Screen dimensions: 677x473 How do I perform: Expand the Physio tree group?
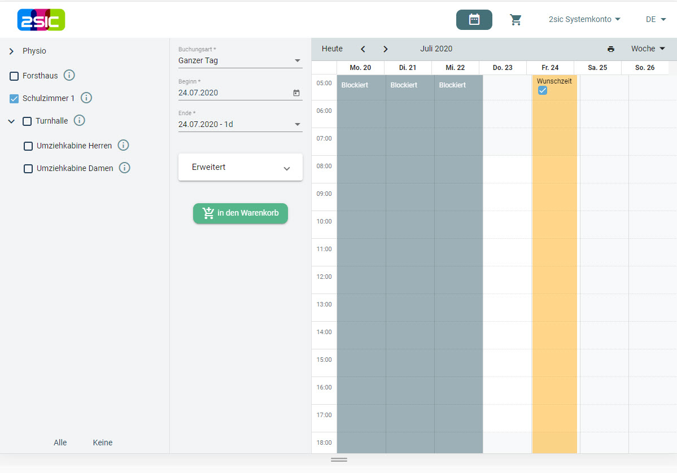point(11,51)
